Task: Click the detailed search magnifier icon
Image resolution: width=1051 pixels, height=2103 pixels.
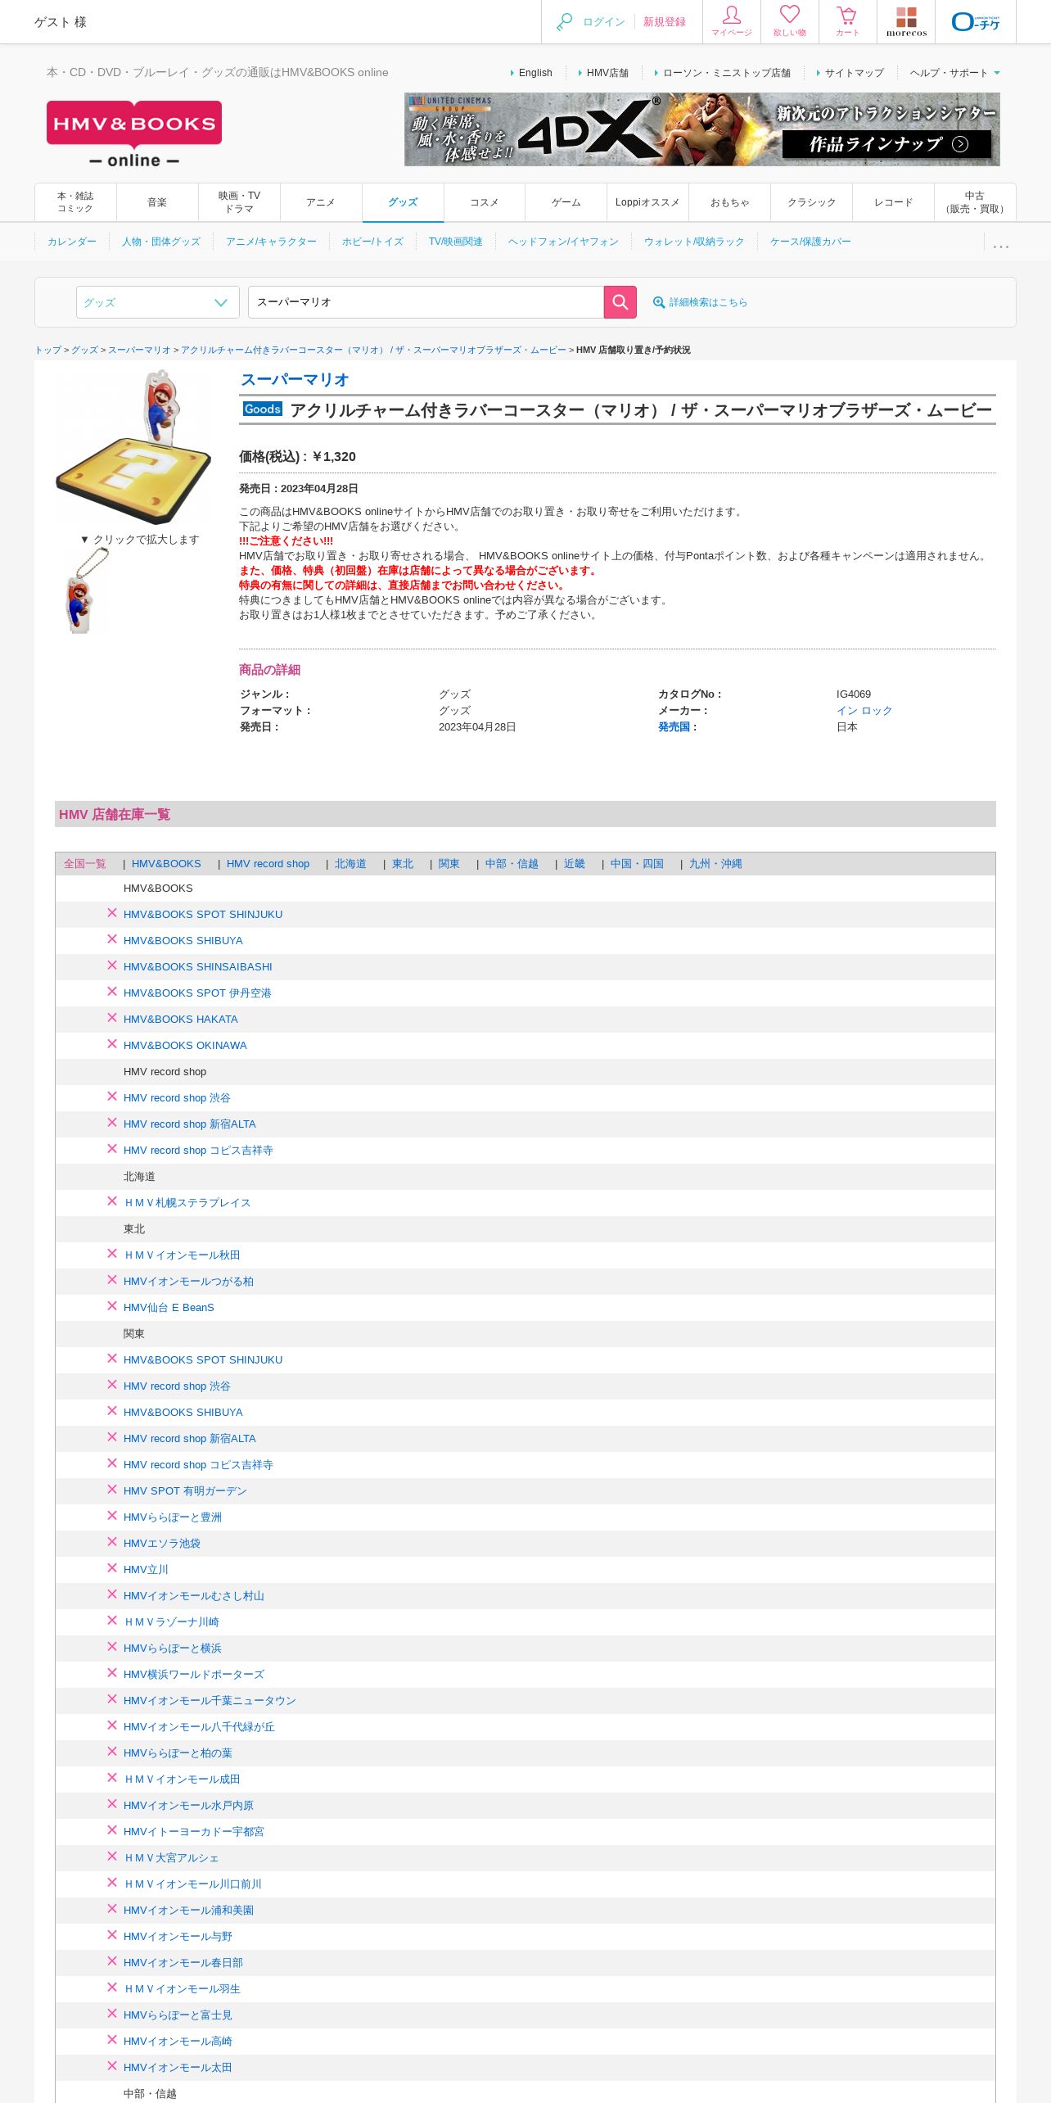Action: click(x=658, y=302)
